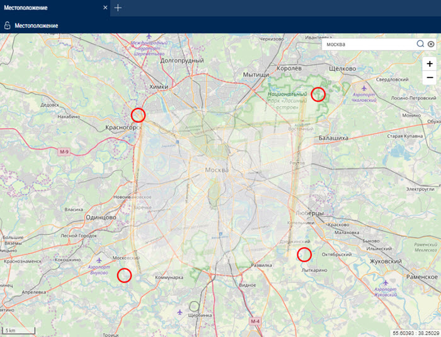Click the Долгопрудный label
Image resolution: width=441 pixels, height=337 pixels.
tap(182, 61)
